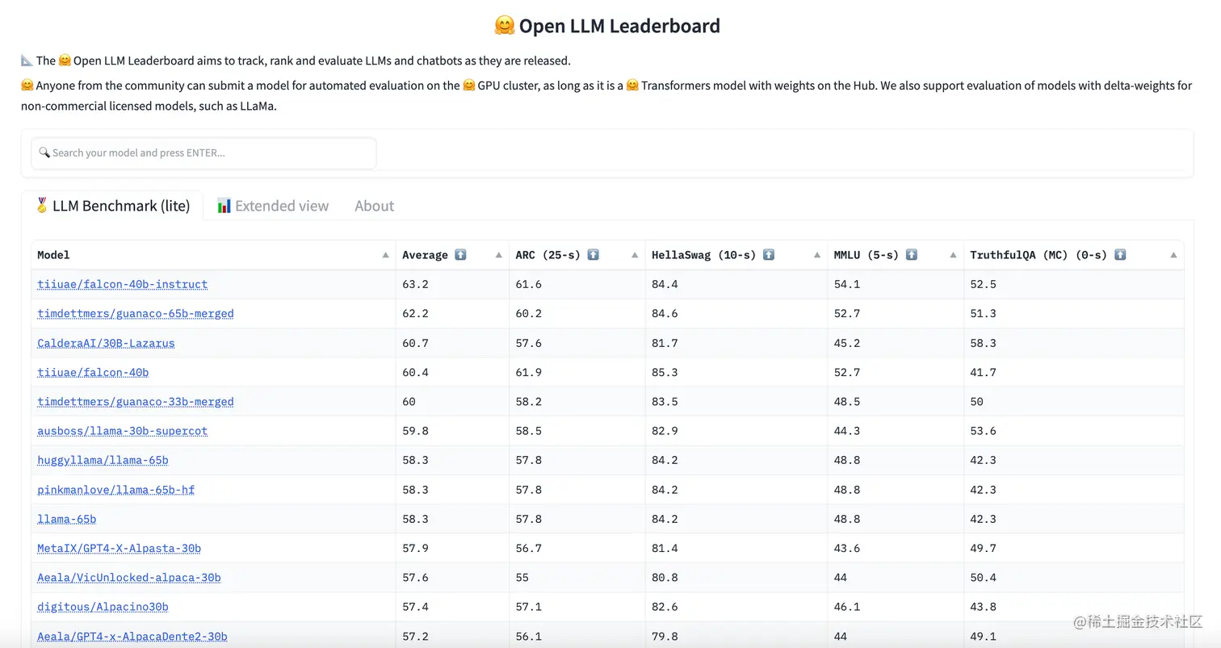Image resolution: width=1221 pixels, height=648 pixels.
Task: Sort the table by Average column
Action: pyautogui.click(x=498, y=255)
